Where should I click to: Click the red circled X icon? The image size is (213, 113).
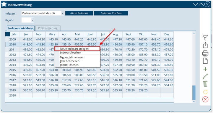(x=205, y=99)
